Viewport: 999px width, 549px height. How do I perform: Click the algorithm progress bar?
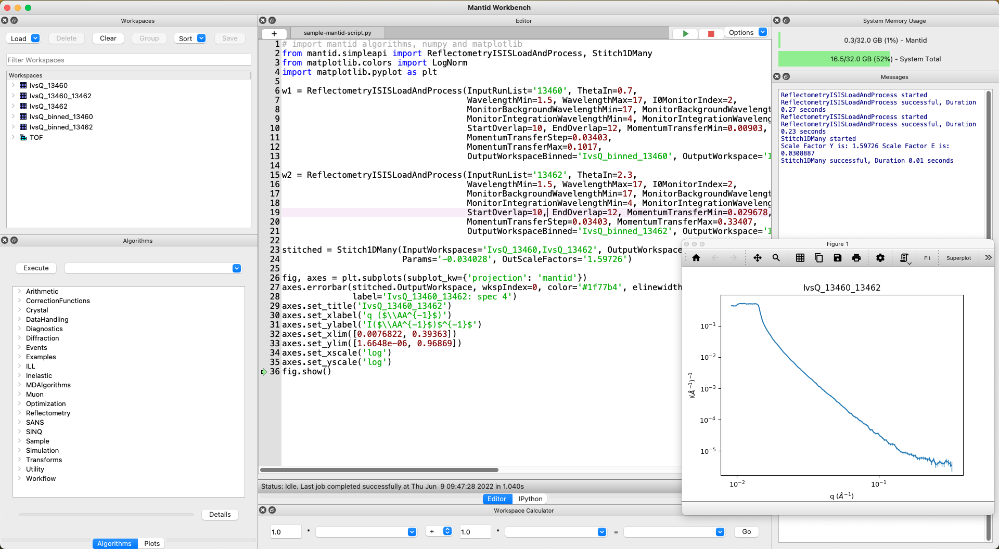click(x=106, y=515)
